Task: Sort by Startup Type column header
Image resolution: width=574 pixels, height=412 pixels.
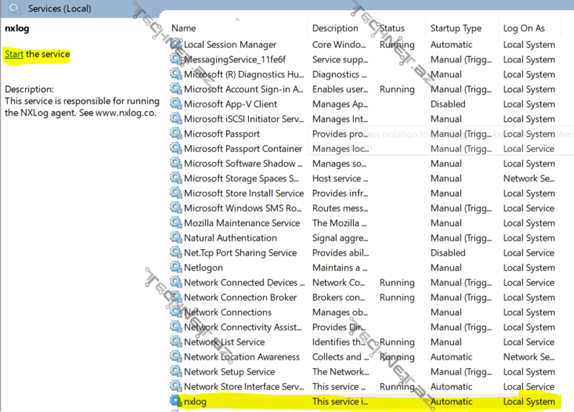Action: point(456,29)
